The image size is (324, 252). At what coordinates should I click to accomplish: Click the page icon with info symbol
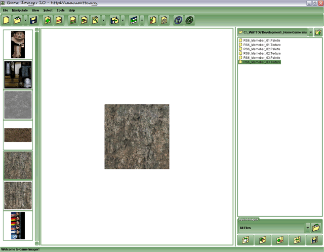coord(164,20)
